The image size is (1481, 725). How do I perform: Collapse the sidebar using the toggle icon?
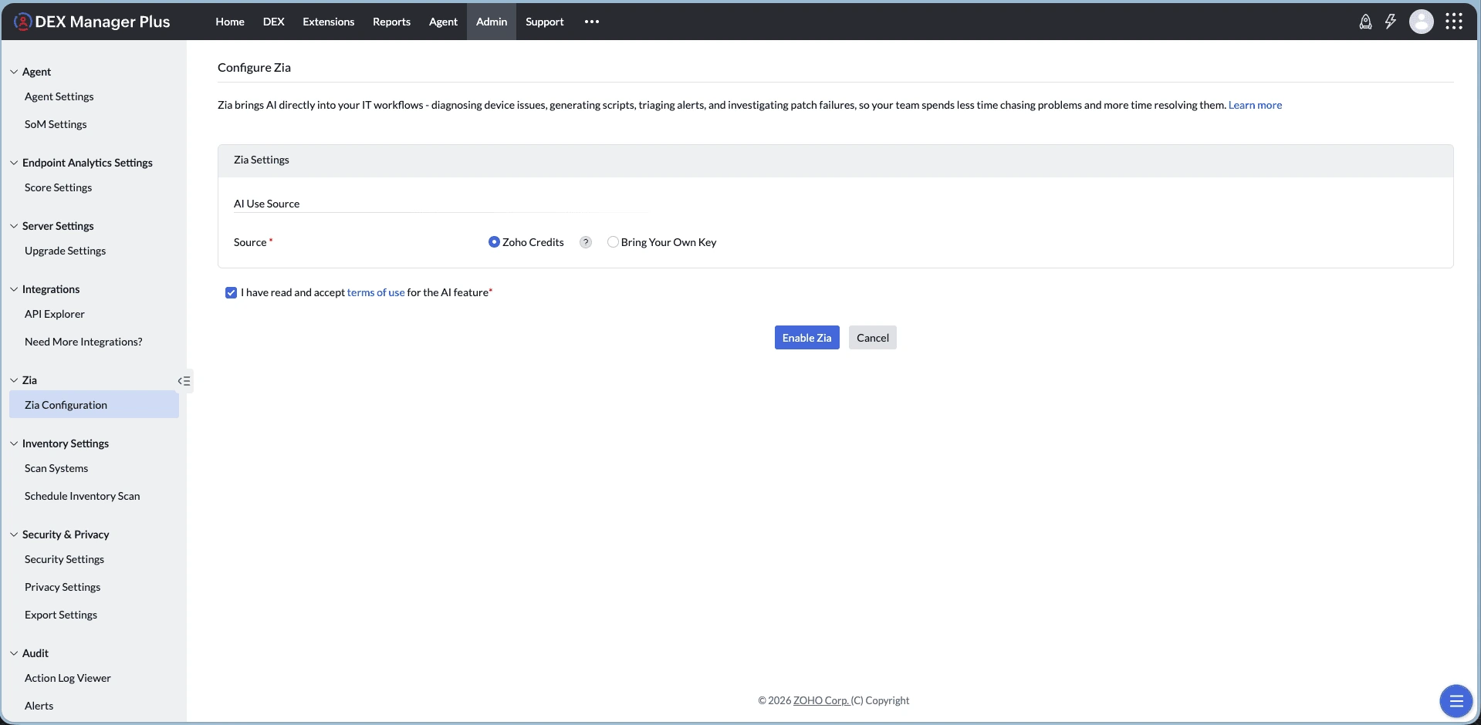pos(184,381)
